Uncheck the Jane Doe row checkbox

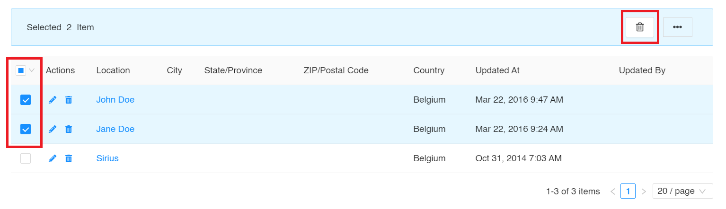(26, 129)
